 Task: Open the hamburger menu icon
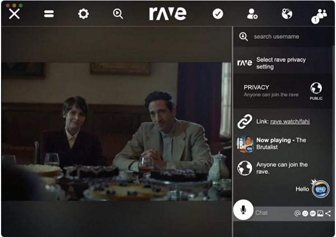[x=49, y=14]
